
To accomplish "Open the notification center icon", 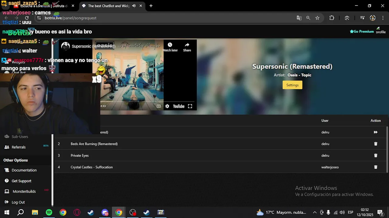I will pyautogui.click(x=380, y=213).
